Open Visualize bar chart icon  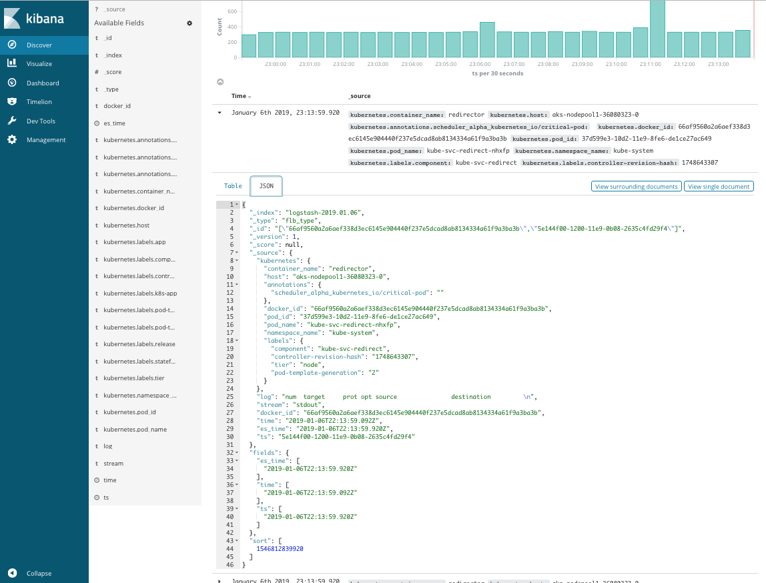(12, 63)
